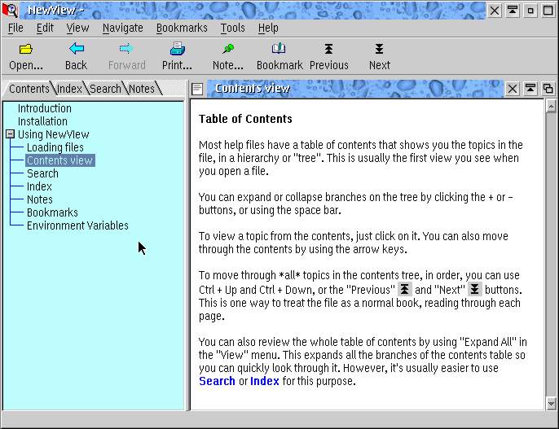The height and width of the screenshot is (429, 559).
Task: Select the Loading files topic
Action: [55, 147]
